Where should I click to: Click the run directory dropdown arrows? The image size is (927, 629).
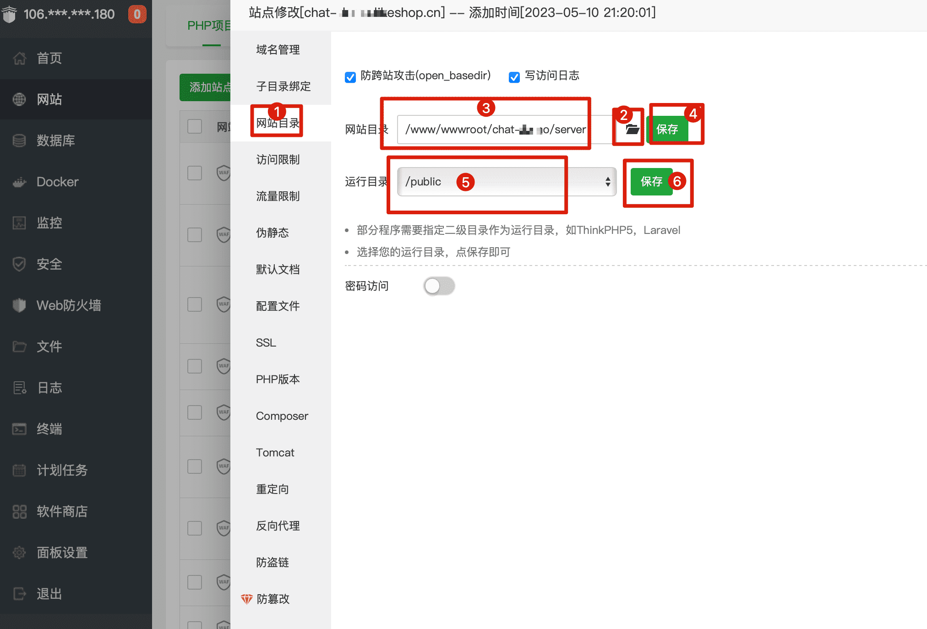(608, 182)
